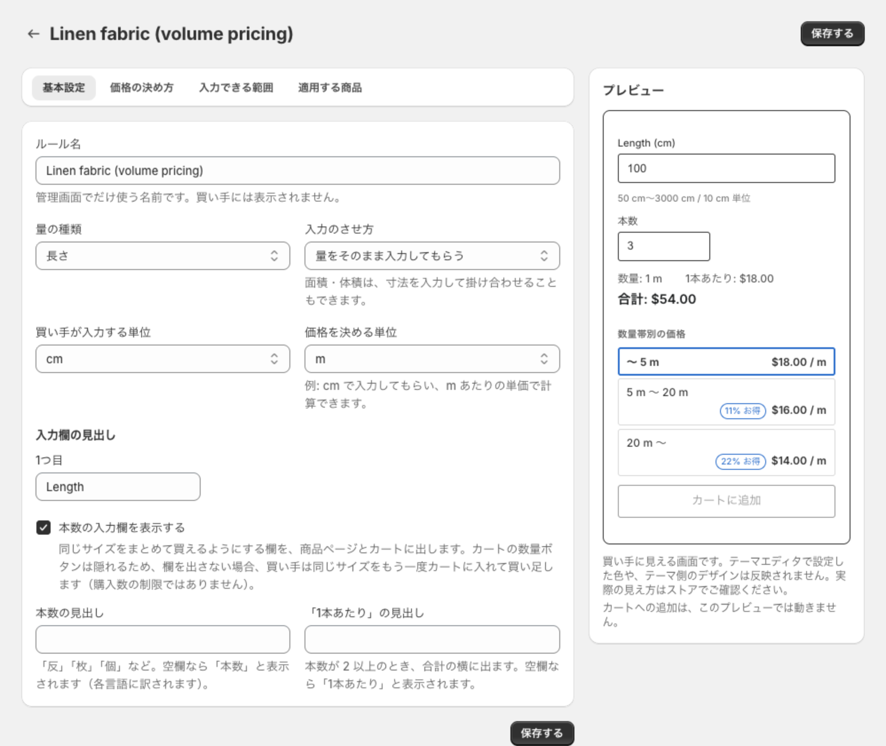Click the カートに追加 button in preview
The height and width of the screenshot is (746, 886).
(726, 501)
